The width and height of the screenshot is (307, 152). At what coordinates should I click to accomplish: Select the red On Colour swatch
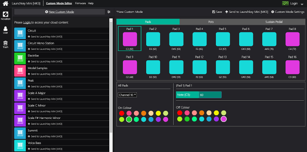point(122,113)
